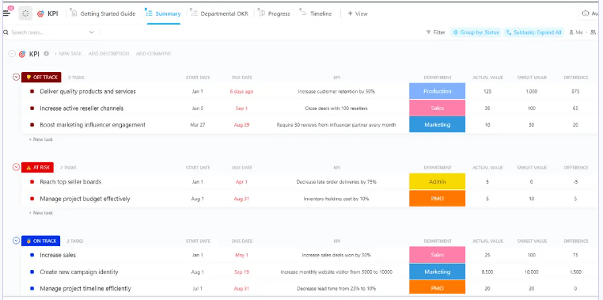
Task: Click status square of Manage project budget
Action: 32,199
